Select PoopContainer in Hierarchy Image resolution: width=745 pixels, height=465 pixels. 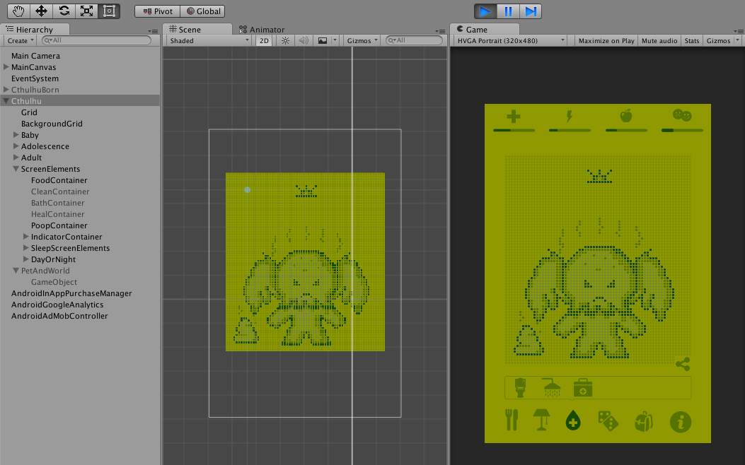(59, 225)
